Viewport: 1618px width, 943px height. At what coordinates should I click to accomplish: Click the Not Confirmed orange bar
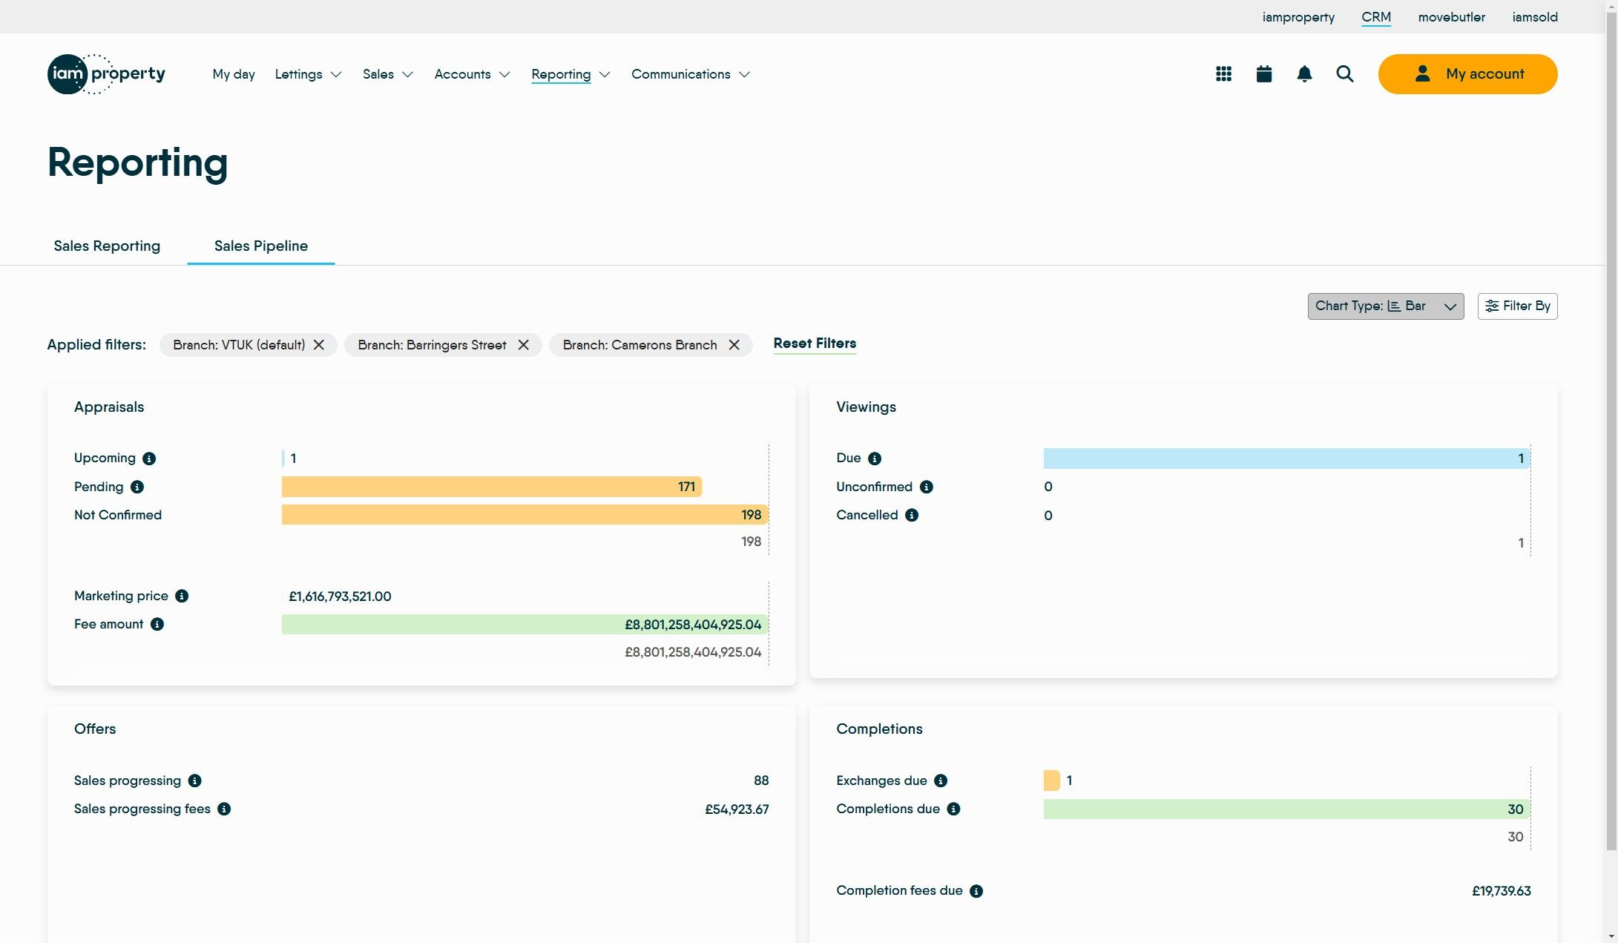(524, 515)
